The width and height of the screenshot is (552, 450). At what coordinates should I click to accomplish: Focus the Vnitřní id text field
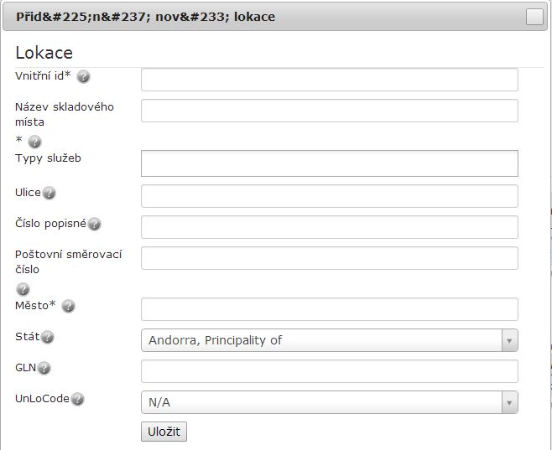coord(330,80)
